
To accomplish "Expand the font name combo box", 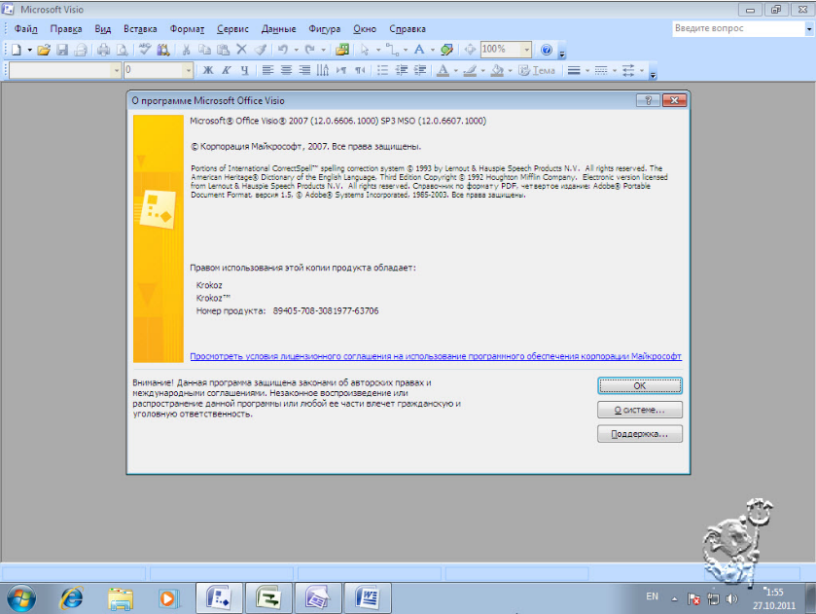I will coord(117,70).
